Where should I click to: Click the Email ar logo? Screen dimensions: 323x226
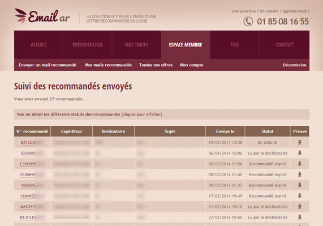(x=42, y=16)
